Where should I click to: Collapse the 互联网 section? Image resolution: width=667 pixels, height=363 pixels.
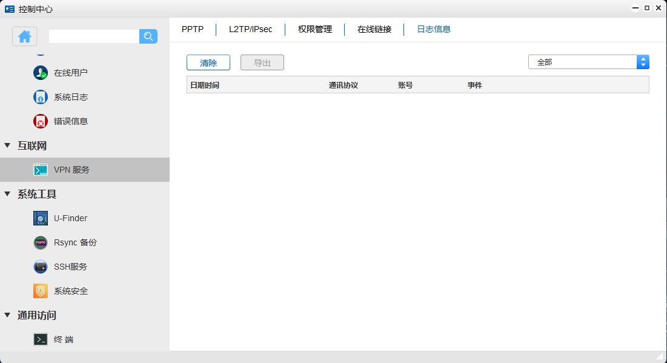tap(7, 145)
